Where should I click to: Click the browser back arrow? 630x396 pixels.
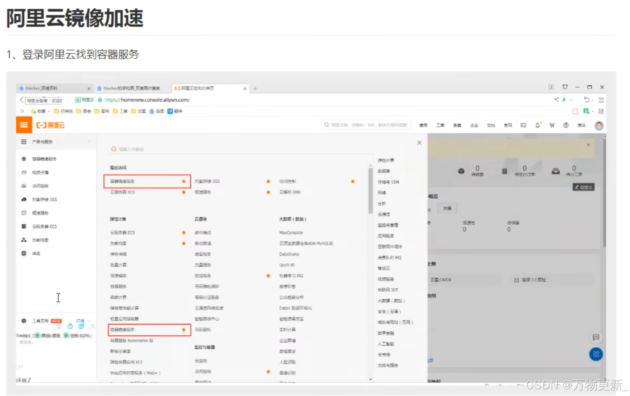[x=22, y=100]
